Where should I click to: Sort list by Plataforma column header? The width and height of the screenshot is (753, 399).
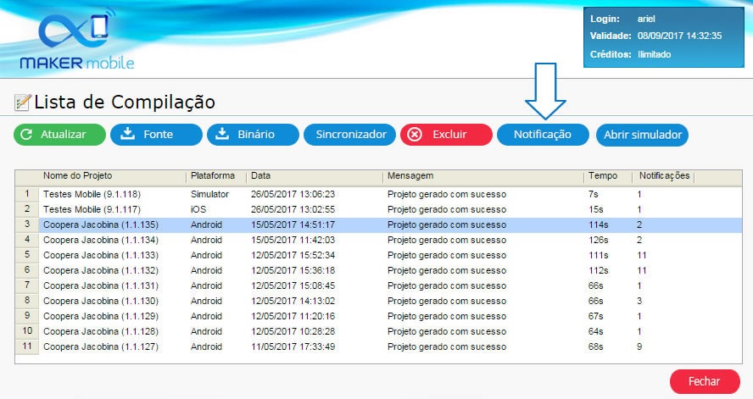coord(213,176)
